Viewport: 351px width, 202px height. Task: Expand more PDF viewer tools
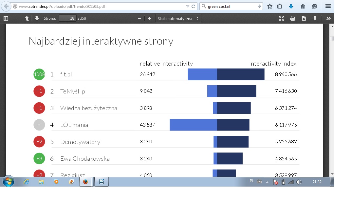point(328,18)
